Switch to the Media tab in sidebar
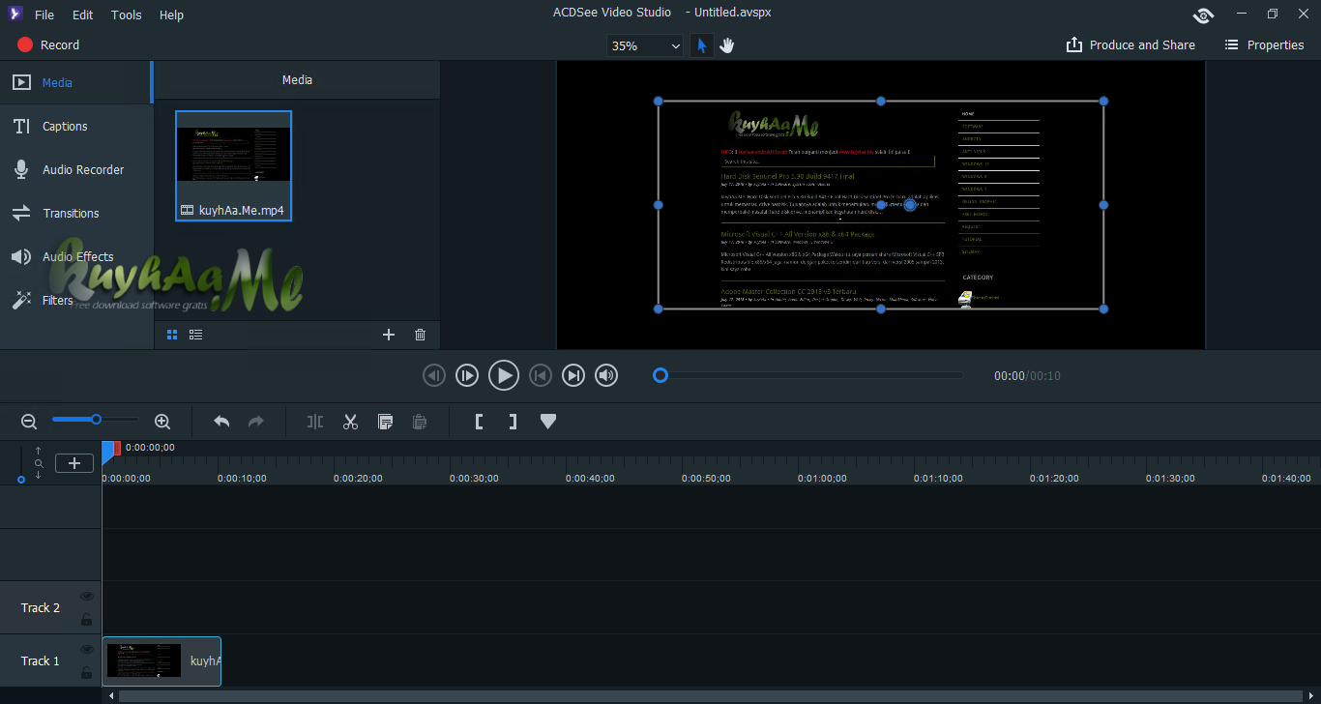1321x704 pixels. [x=75, y=82]
